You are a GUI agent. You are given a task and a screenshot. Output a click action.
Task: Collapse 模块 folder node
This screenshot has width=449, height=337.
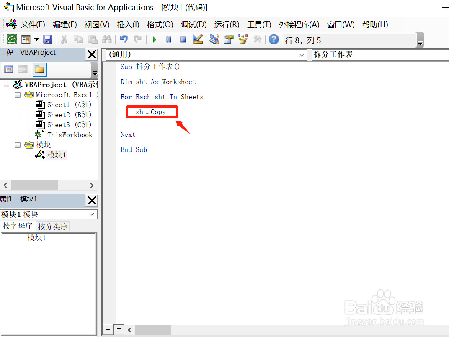click(x=18, y=145)
